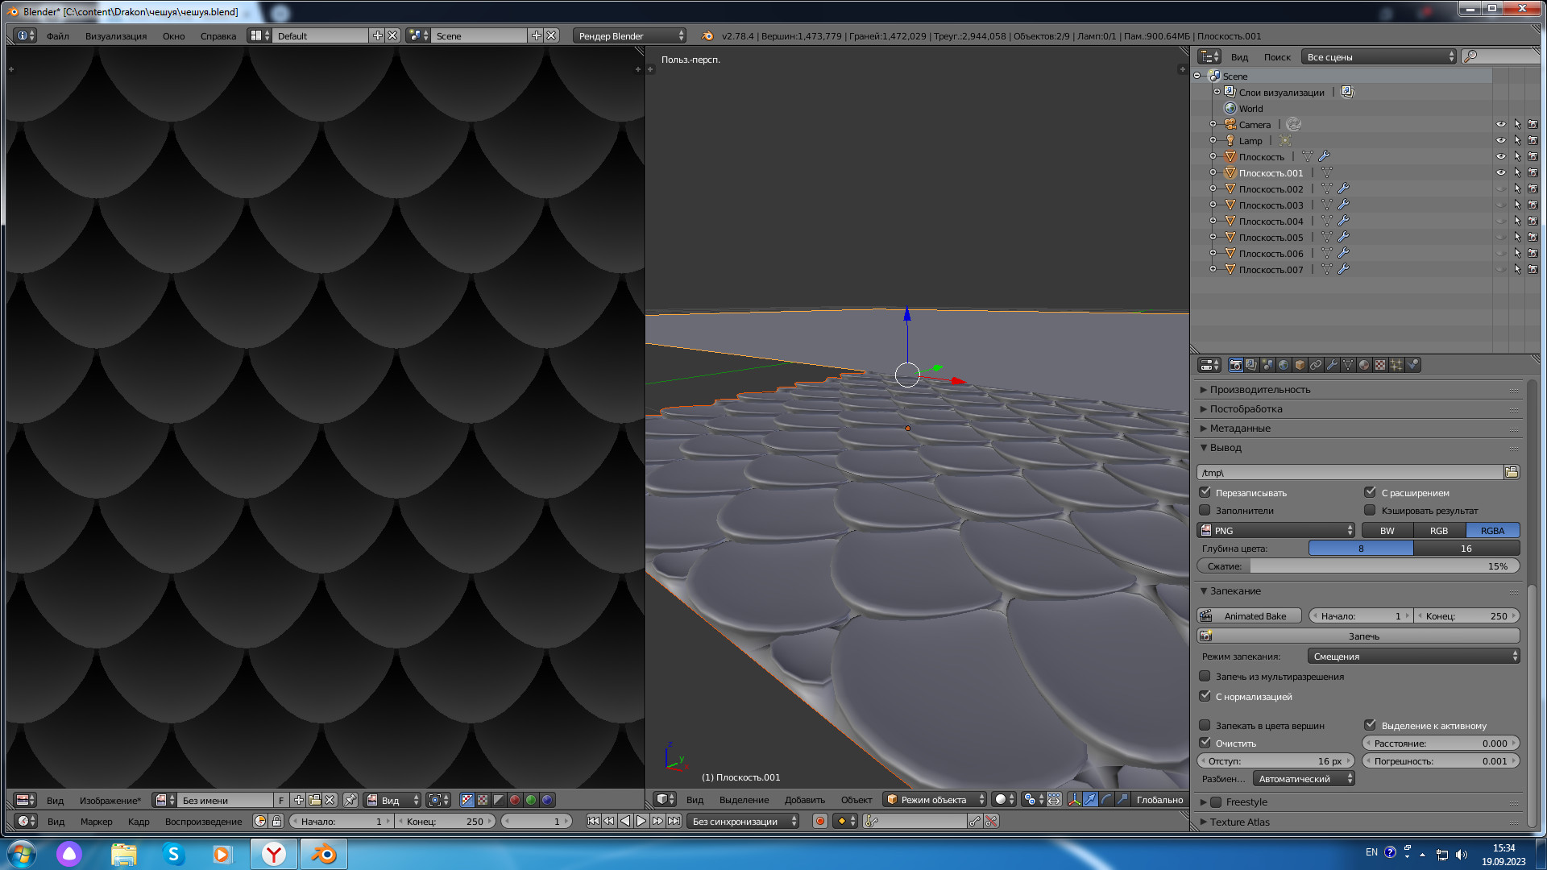Open the World properties tab (globe icon)
Image resolution: width=1547 pixels, height=870 pixels.
click(x=1284, y=365)
